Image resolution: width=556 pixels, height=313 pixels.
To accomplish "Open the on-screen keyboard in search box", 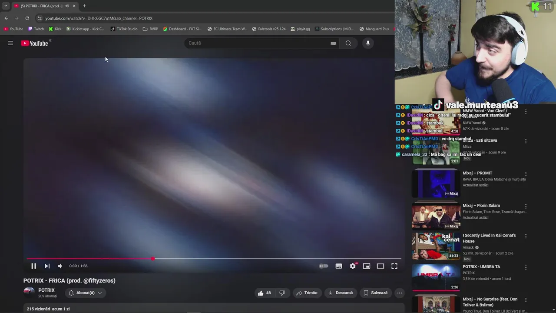I will pos(333,43).
